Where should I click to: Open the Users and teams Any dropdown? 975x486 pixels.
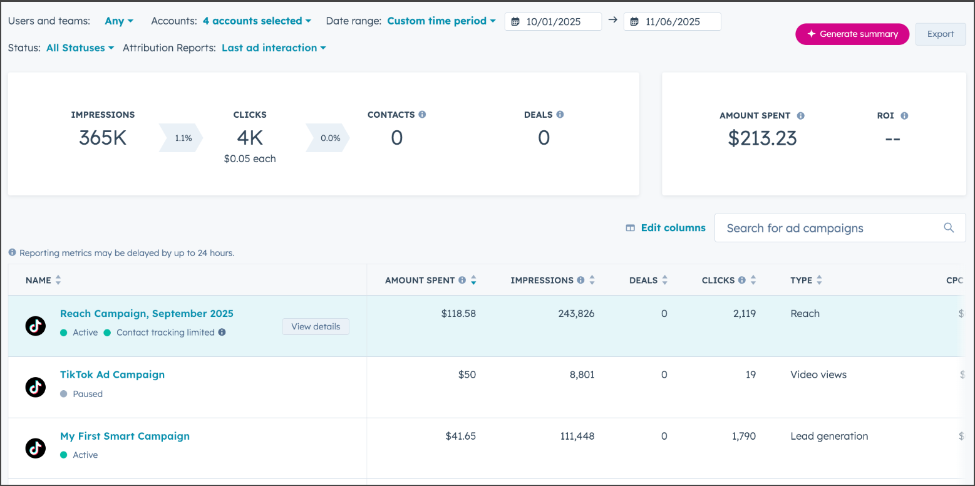tap(118, 21)
